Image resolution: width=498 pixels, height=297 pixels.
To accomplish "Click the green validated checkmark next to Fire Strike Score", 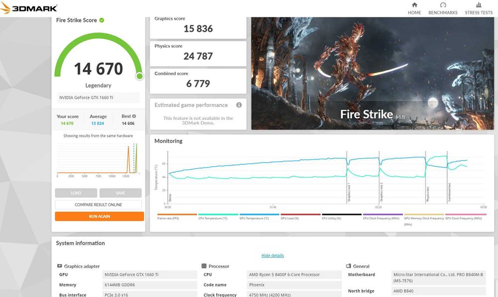I will click(x=102, y=20).
